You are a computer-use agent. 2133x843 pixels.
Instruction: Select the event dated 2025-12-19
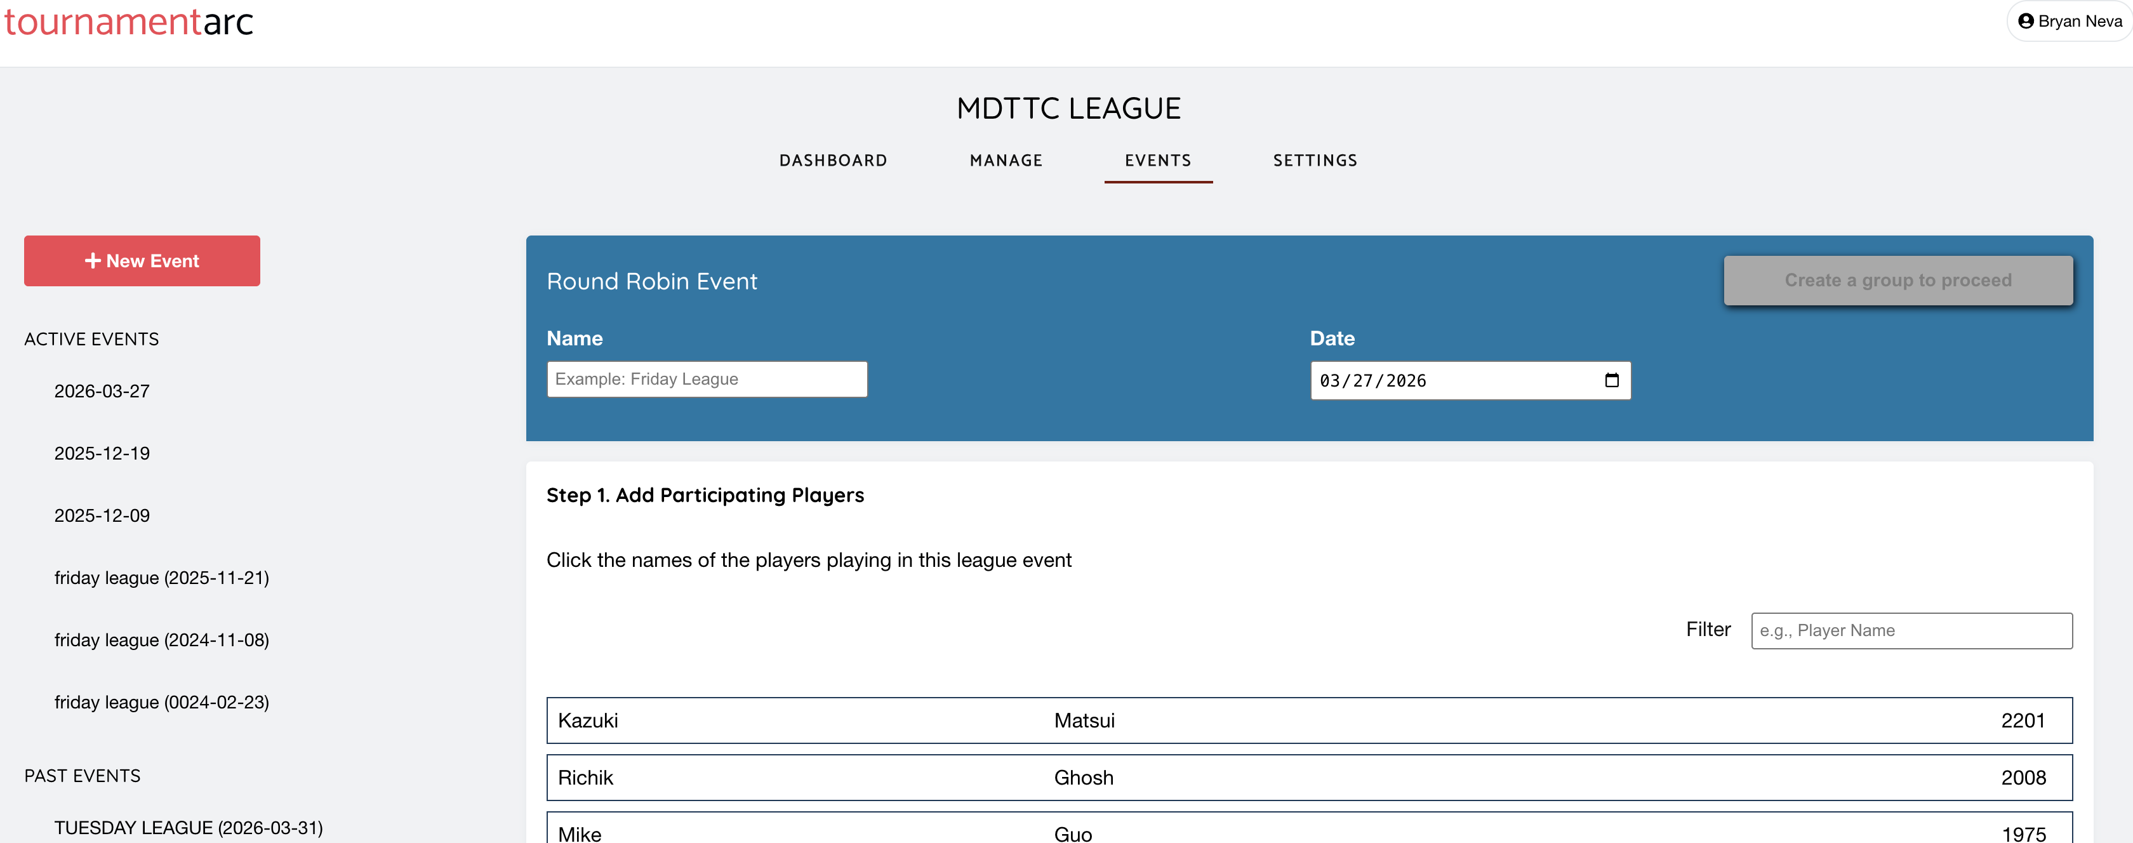click(102, 453)
